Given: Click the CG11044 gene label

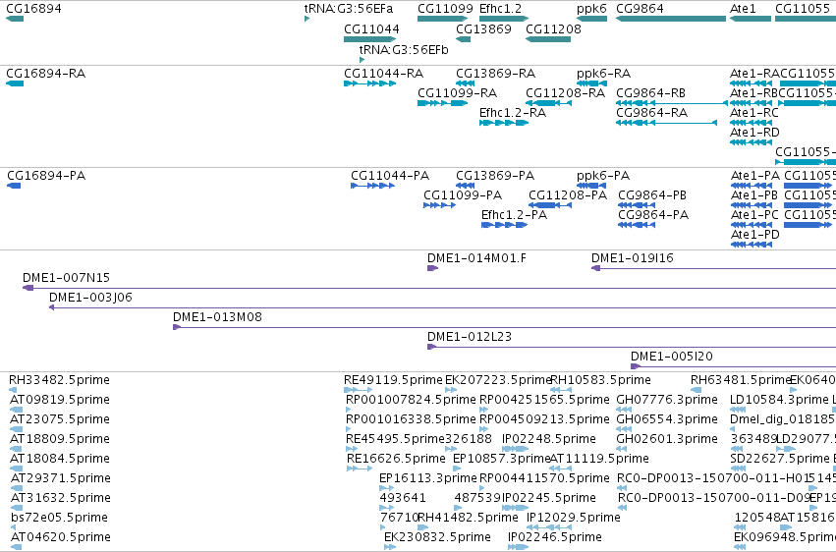Looking at the screenshot, I should (371, 28).
